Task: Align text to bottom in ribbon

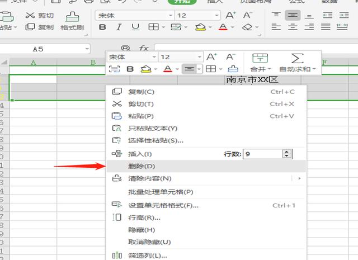Action: (x=309, y=15)
